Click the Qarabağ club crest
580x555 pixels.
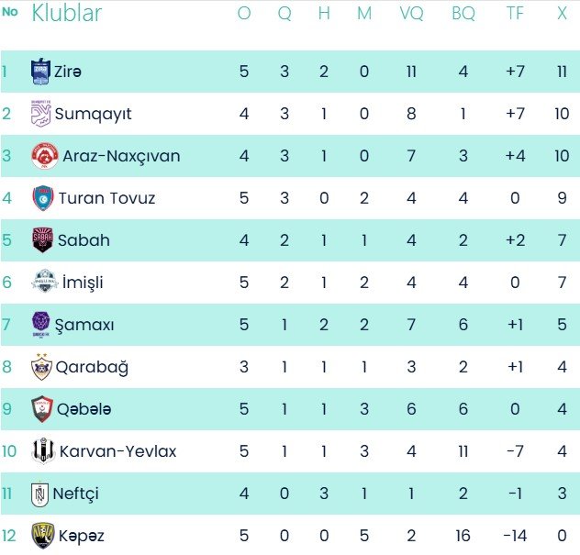42,367
